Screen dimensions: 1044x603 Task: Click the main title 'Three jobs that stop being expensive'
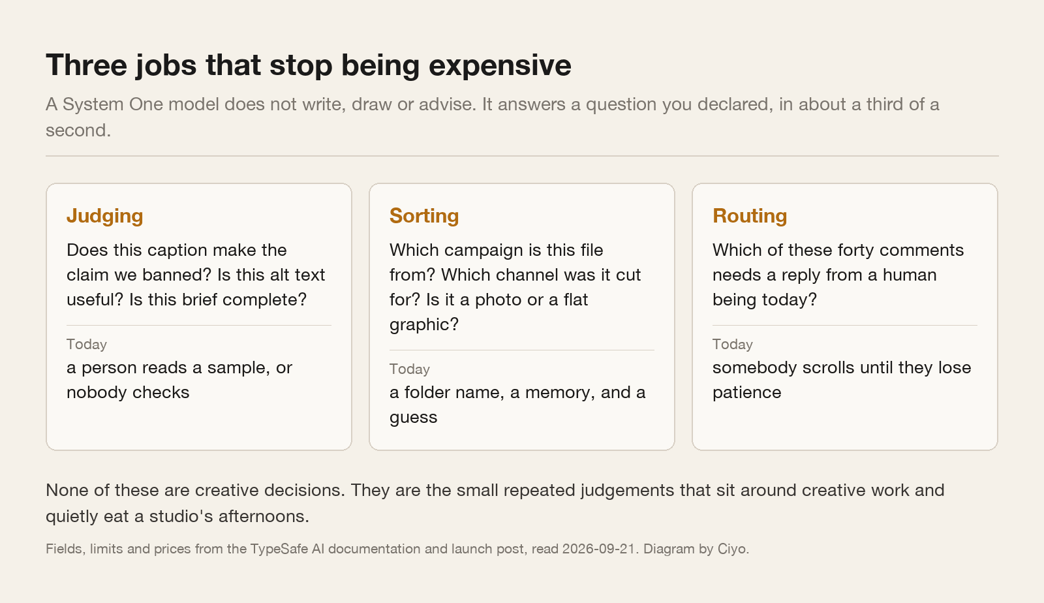pos(309,65)
